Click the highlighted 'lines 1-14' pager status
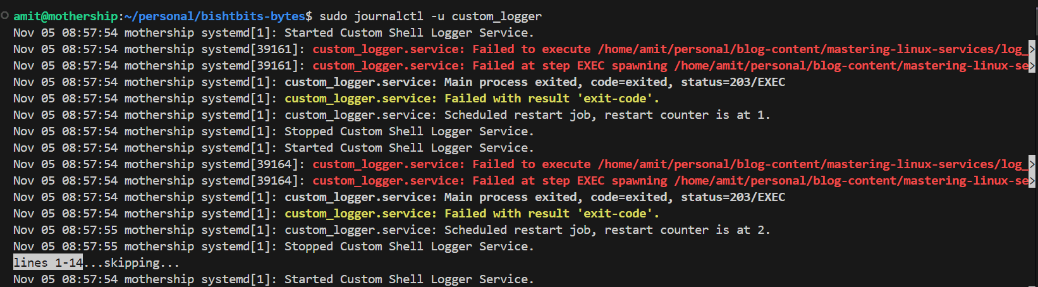The width and height of the screenshot is (1038, 287). pyautogui.click(x=48, y=263)
